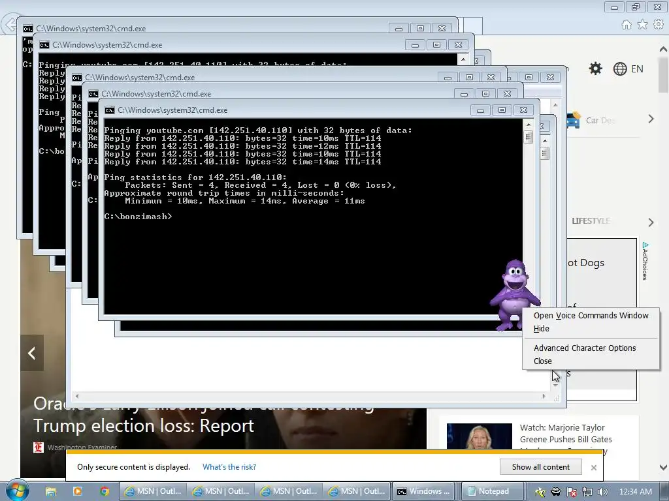Screen dimensions: 669x501
Task: Click the time=14ms reply line
Action: tap(242, 162)
